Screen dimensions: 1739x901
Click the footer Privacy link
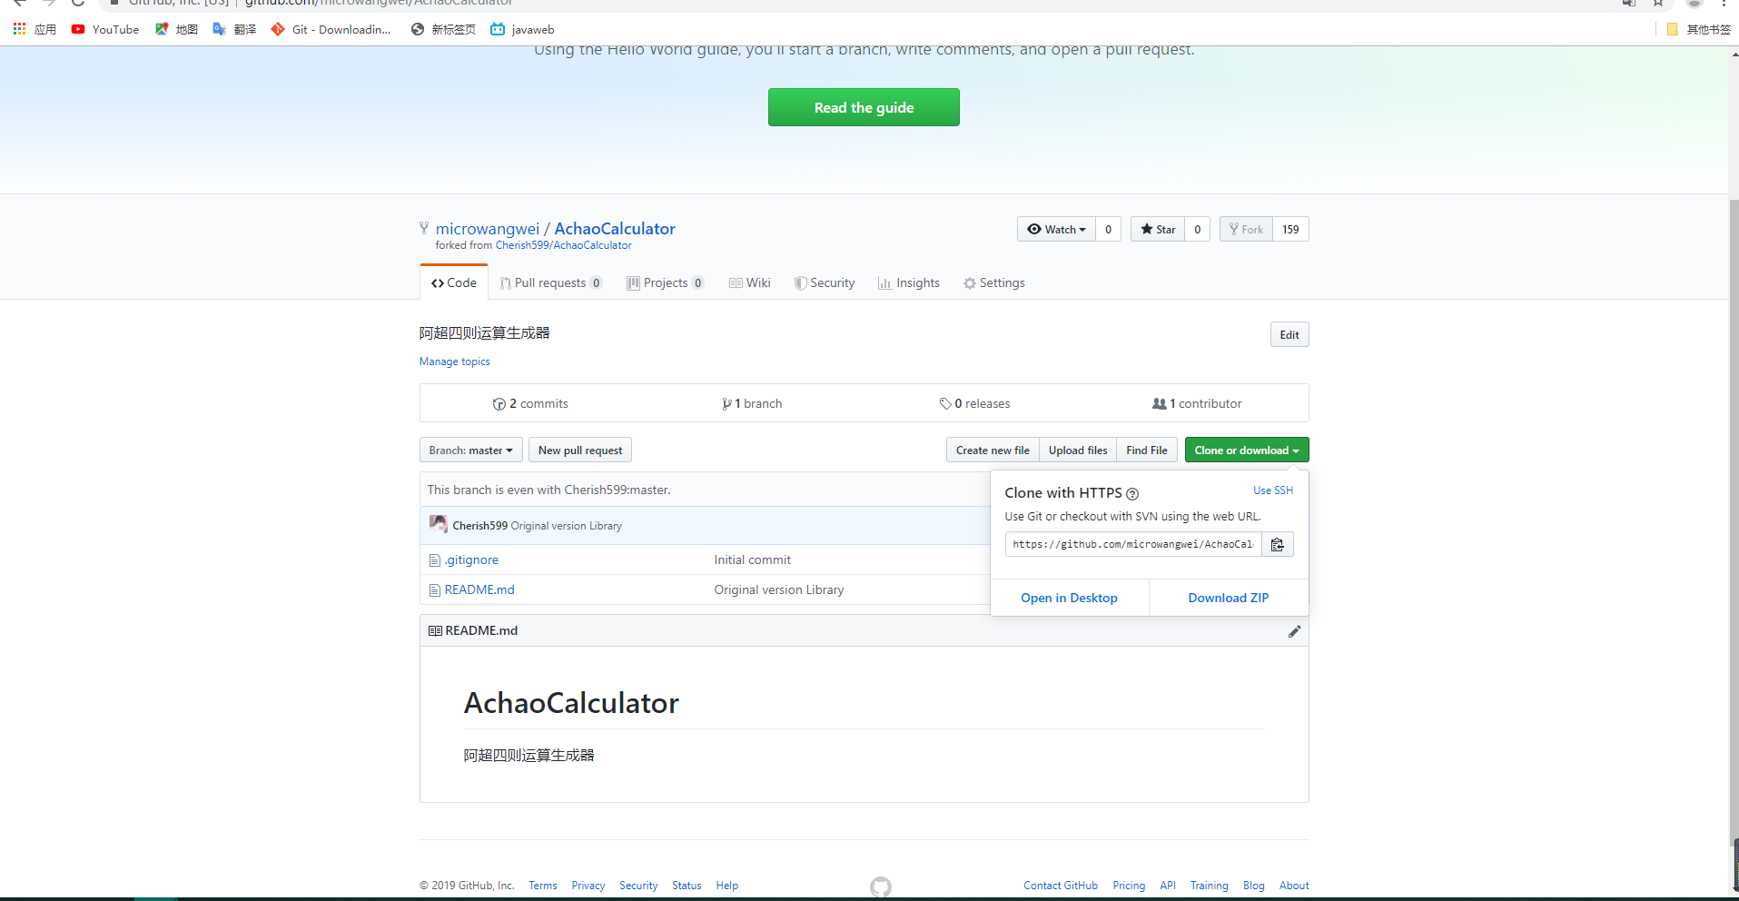tap(588, 886)
